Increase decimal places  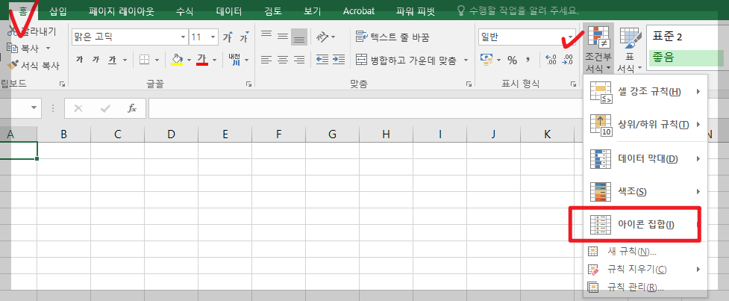click(x=551, y=60)
